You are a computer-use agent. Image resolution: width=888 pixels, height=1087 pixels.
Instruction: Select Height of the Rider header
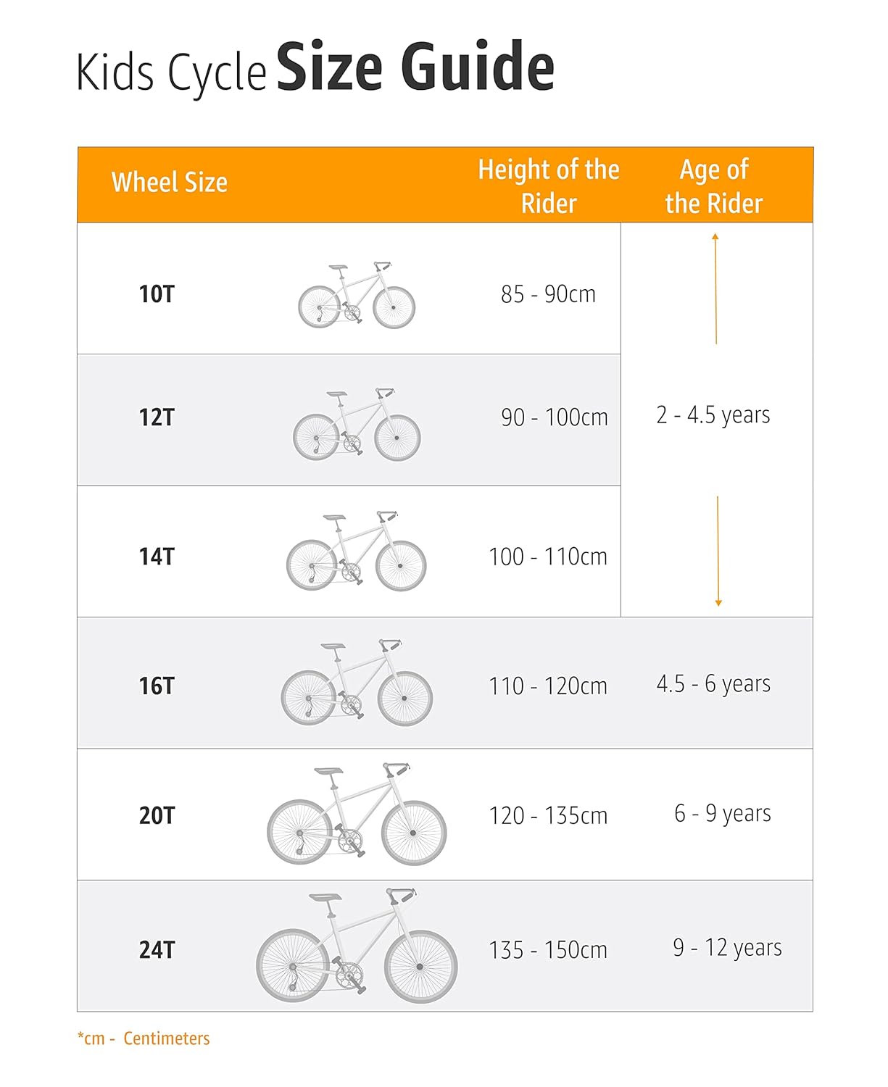pyautogui.click(x=549, y=186)
